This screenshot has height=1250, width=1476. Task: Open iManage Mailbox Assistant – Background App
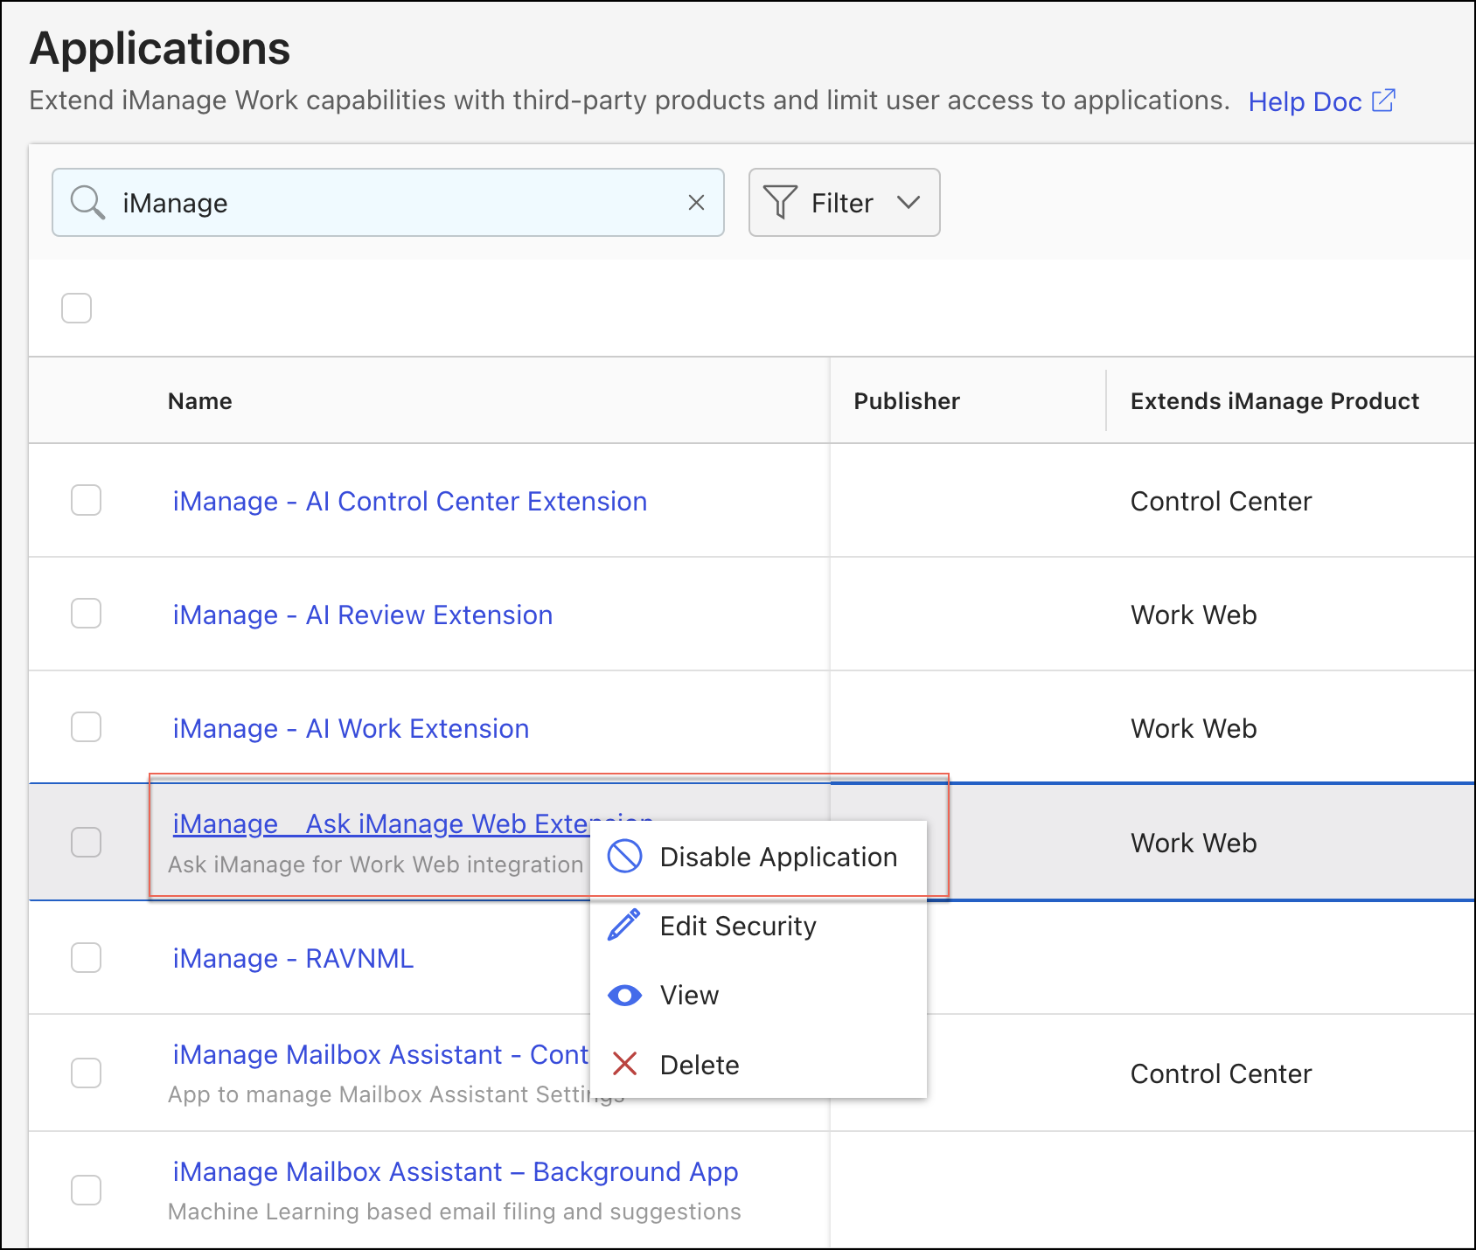455,1171
